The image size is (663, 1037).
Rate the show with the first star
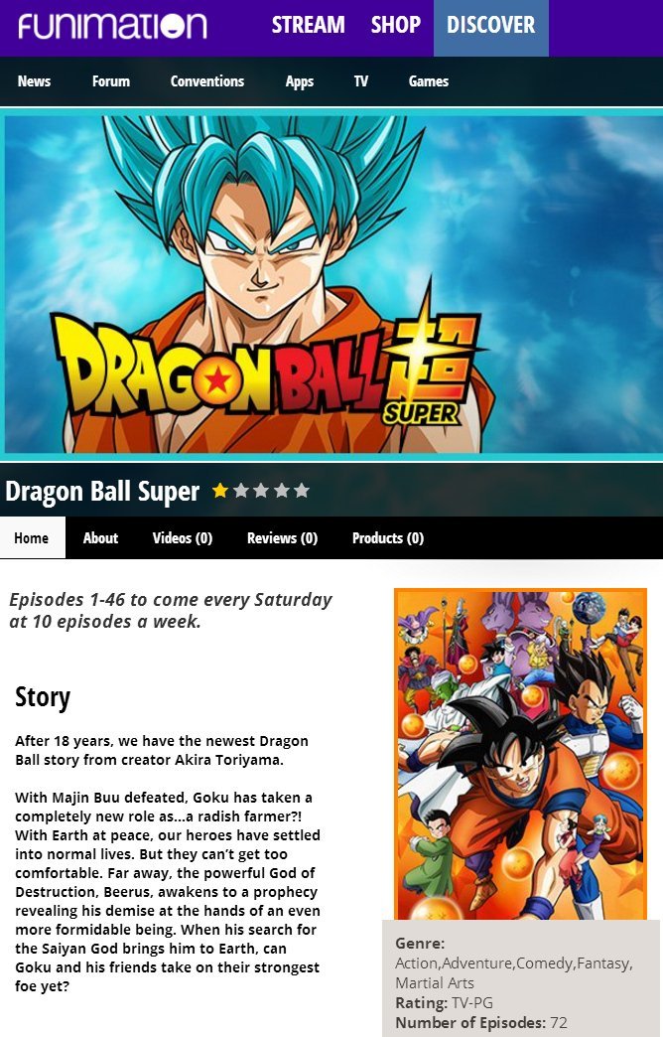220,490
